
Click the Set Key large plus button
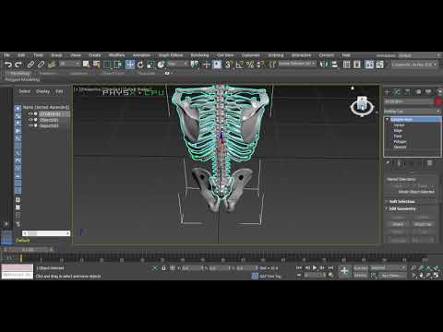point(344,271)
